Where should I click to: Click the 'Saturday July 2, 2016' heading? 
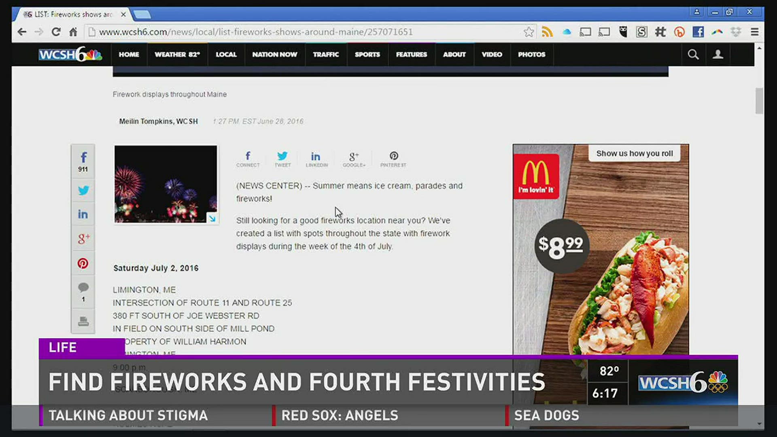[x=156, y=268]
